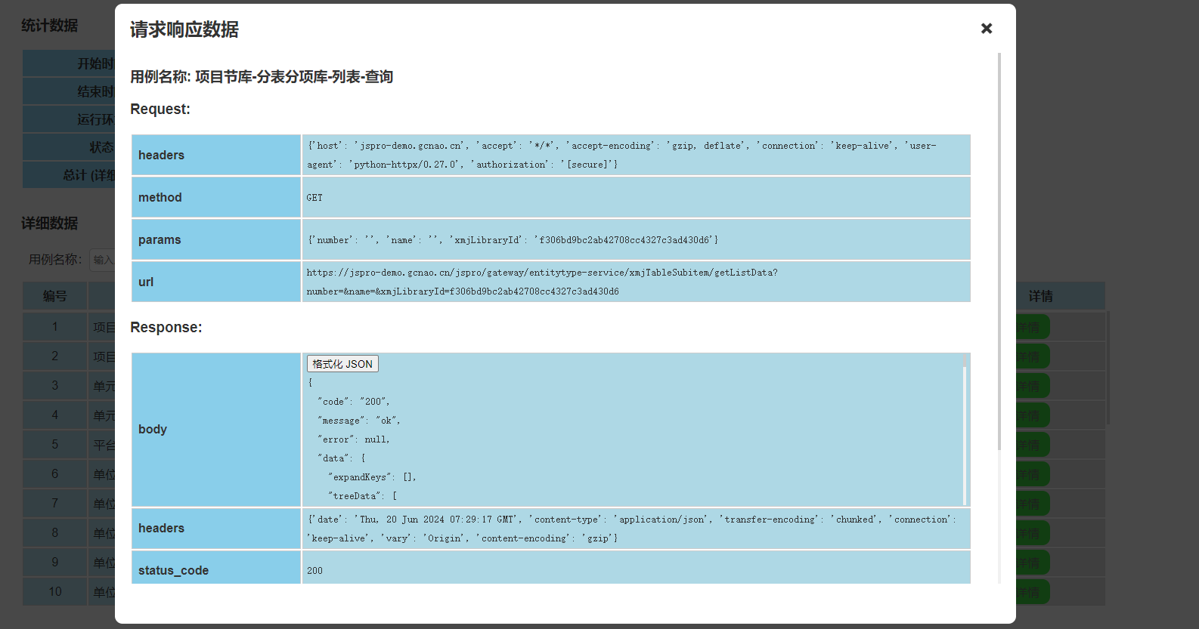Click the getListData request URL text
1199x629 pixels.
pos(541,282)
